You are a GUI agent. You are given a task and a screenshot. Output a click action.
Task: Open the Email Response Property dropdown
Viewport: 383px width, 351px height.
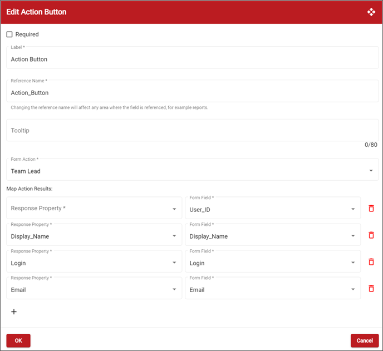pyautogui.click(x=94, y=288)
